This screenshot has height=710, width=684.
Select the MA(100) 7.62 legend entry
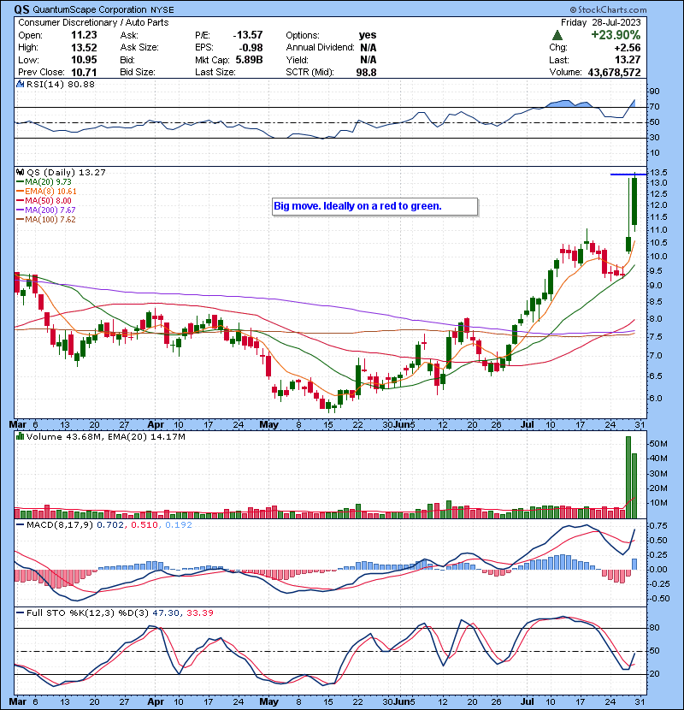(x=45, y=220)
